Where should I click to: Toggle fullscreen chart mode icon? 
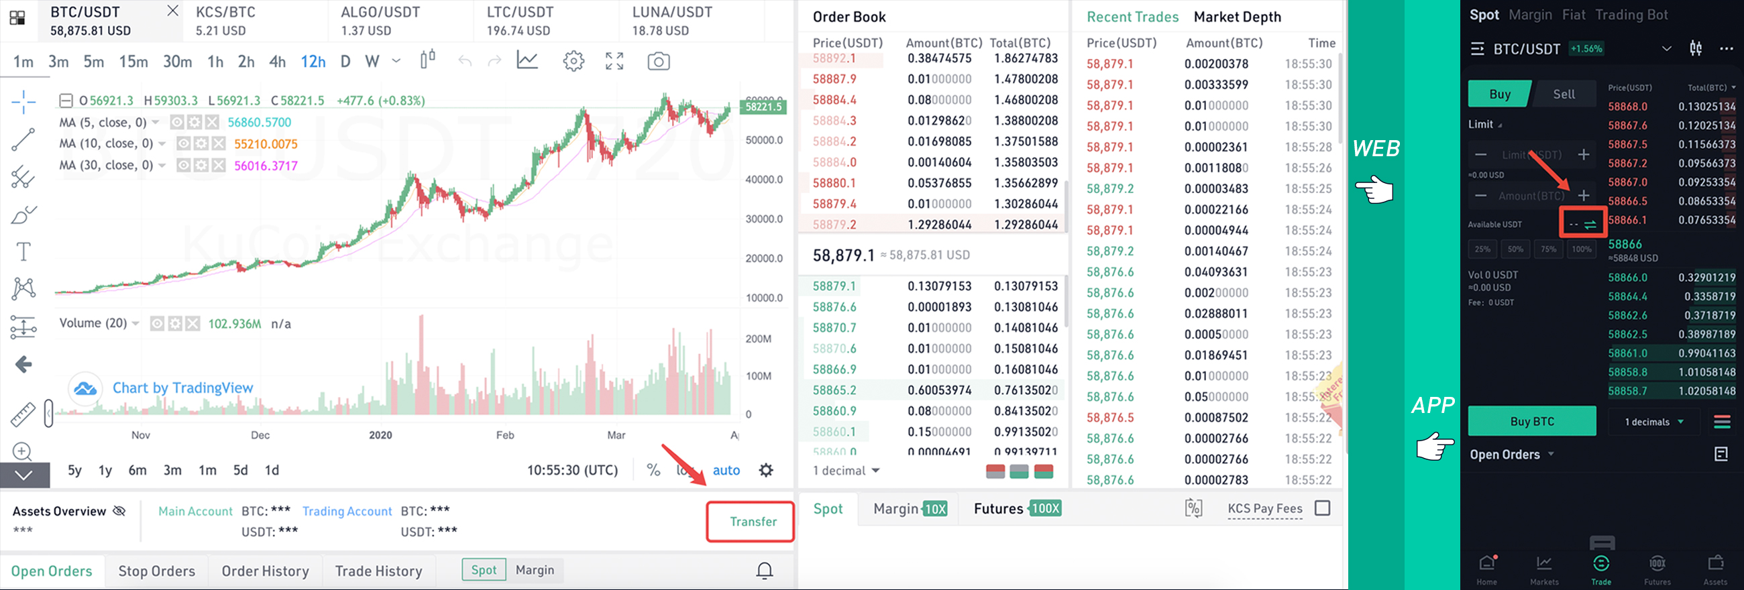[614, 62]
